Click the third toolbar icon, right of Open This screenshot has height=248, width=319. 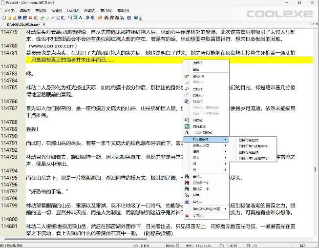pos(15,18)
